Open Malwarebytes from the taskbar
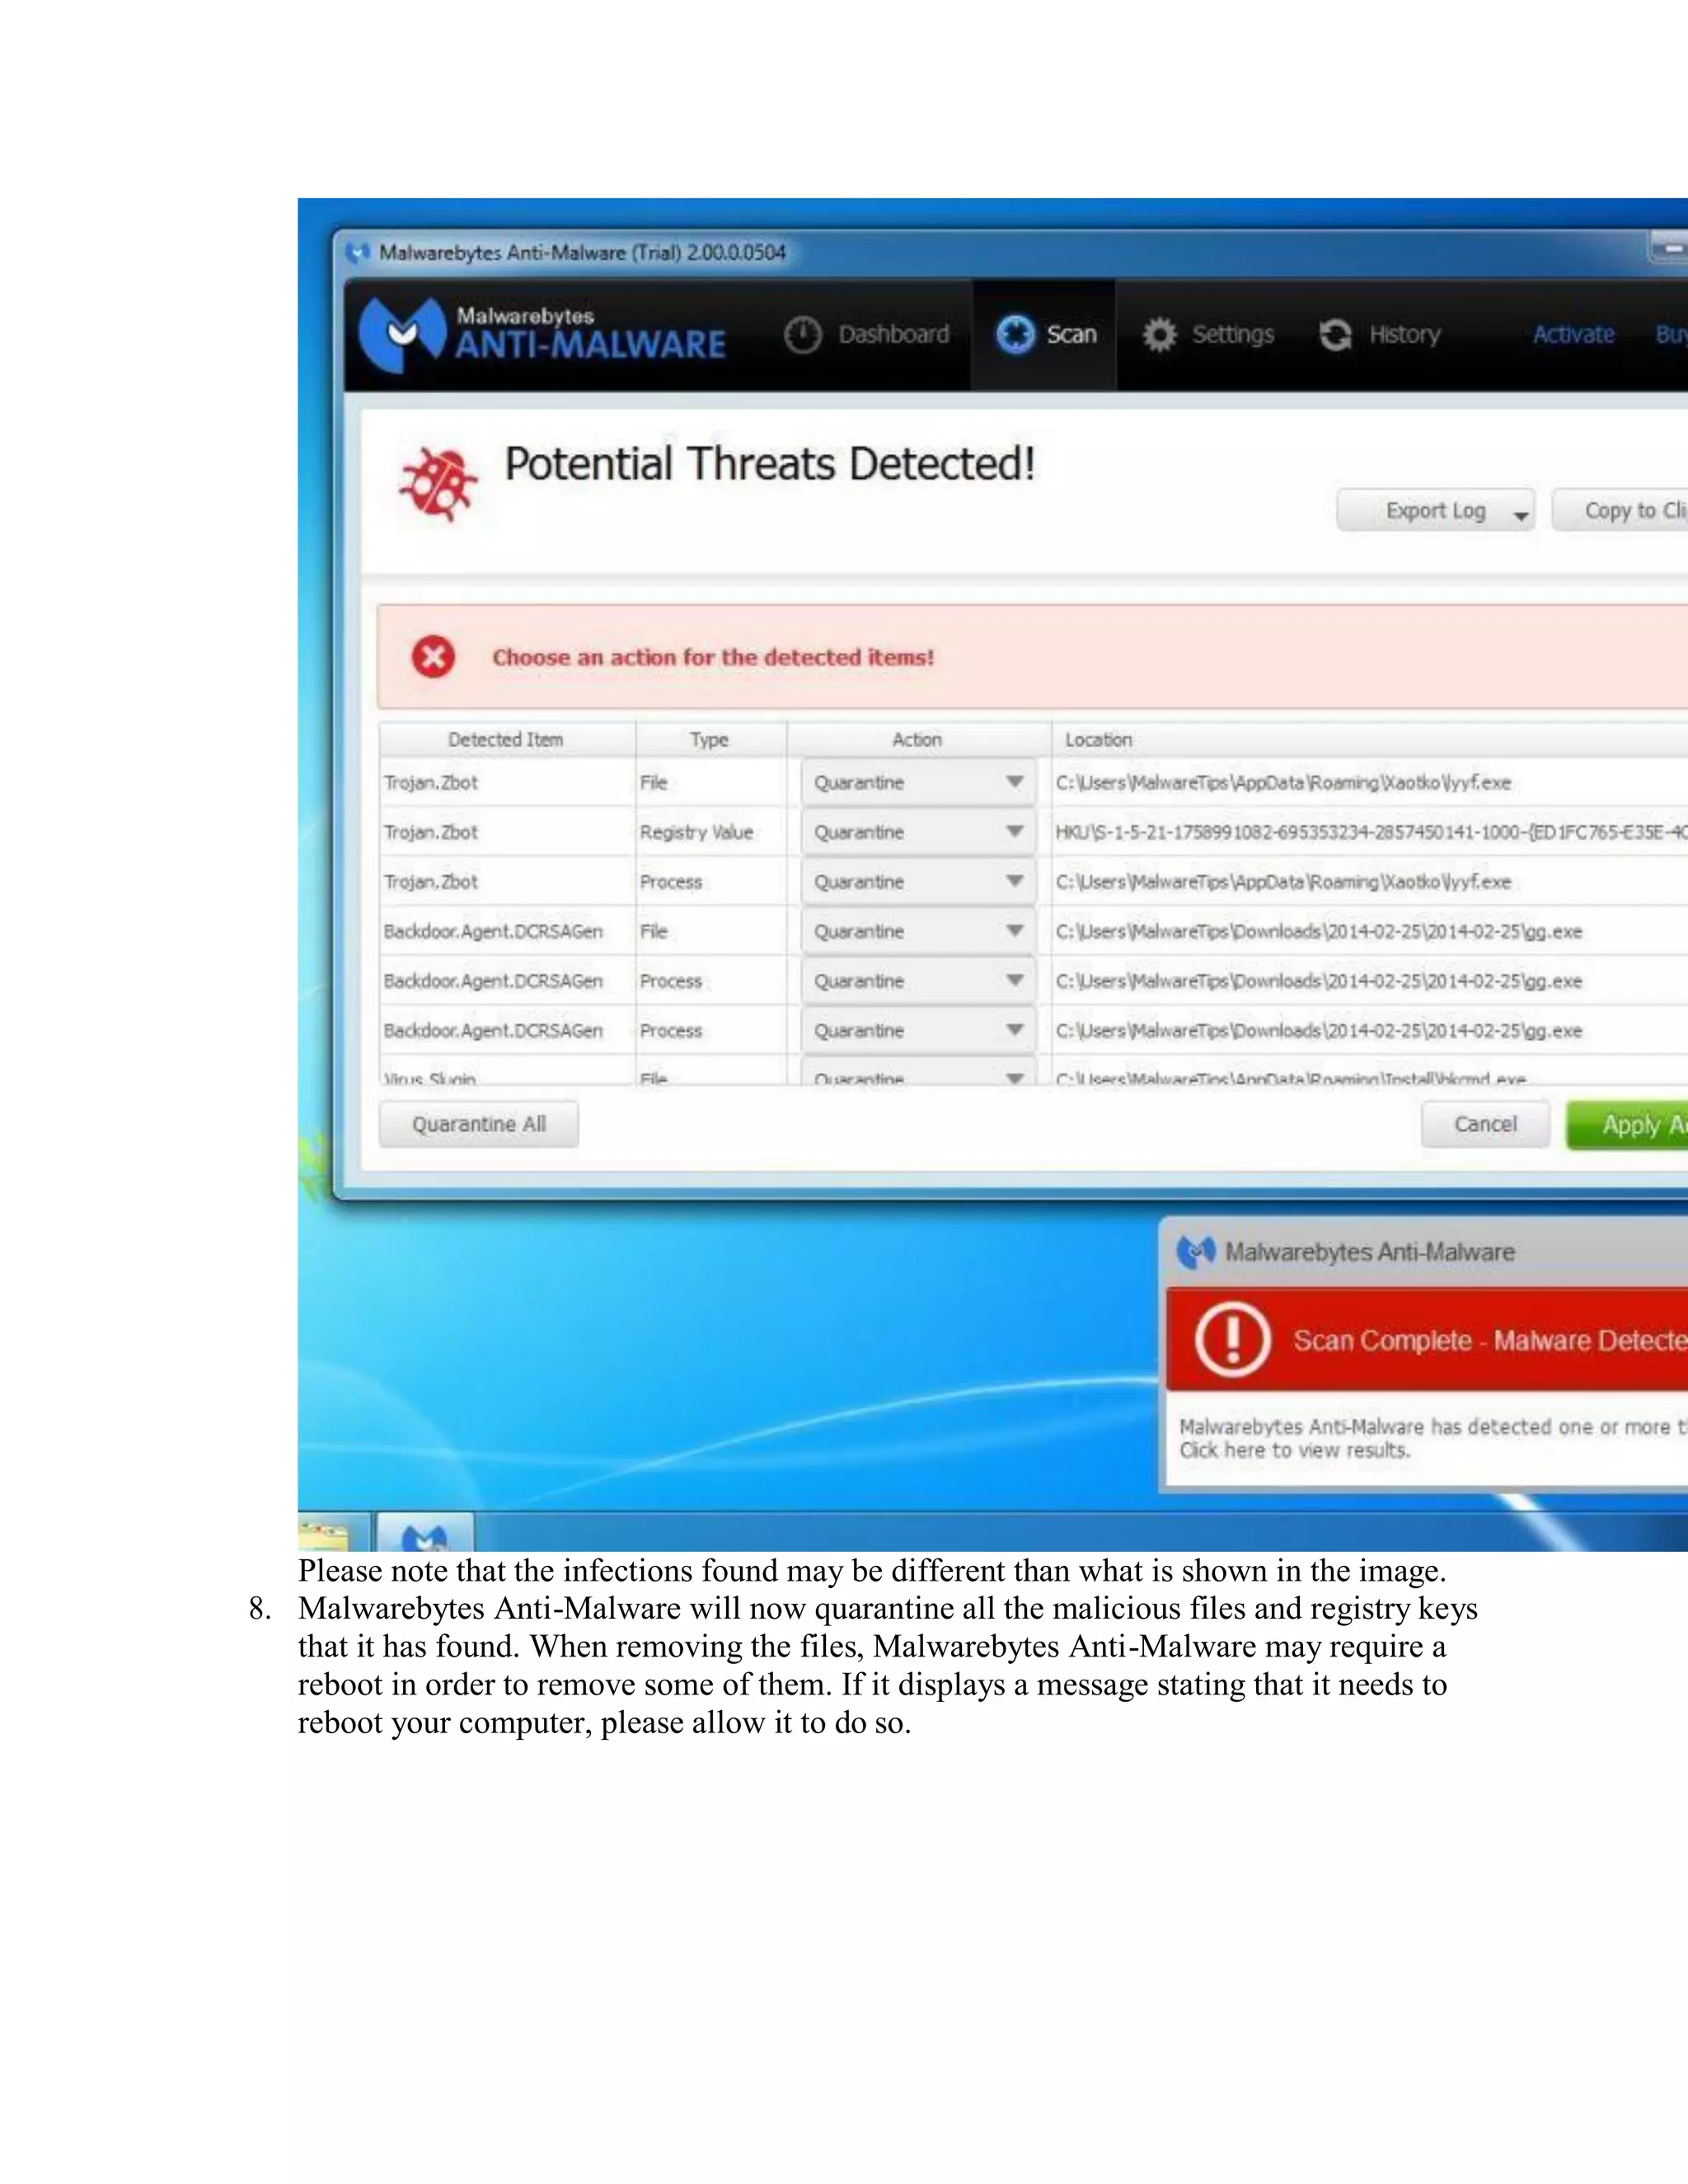Image resolution: width=1688 pixels, height=2184 pixels. coord(424,1533)
